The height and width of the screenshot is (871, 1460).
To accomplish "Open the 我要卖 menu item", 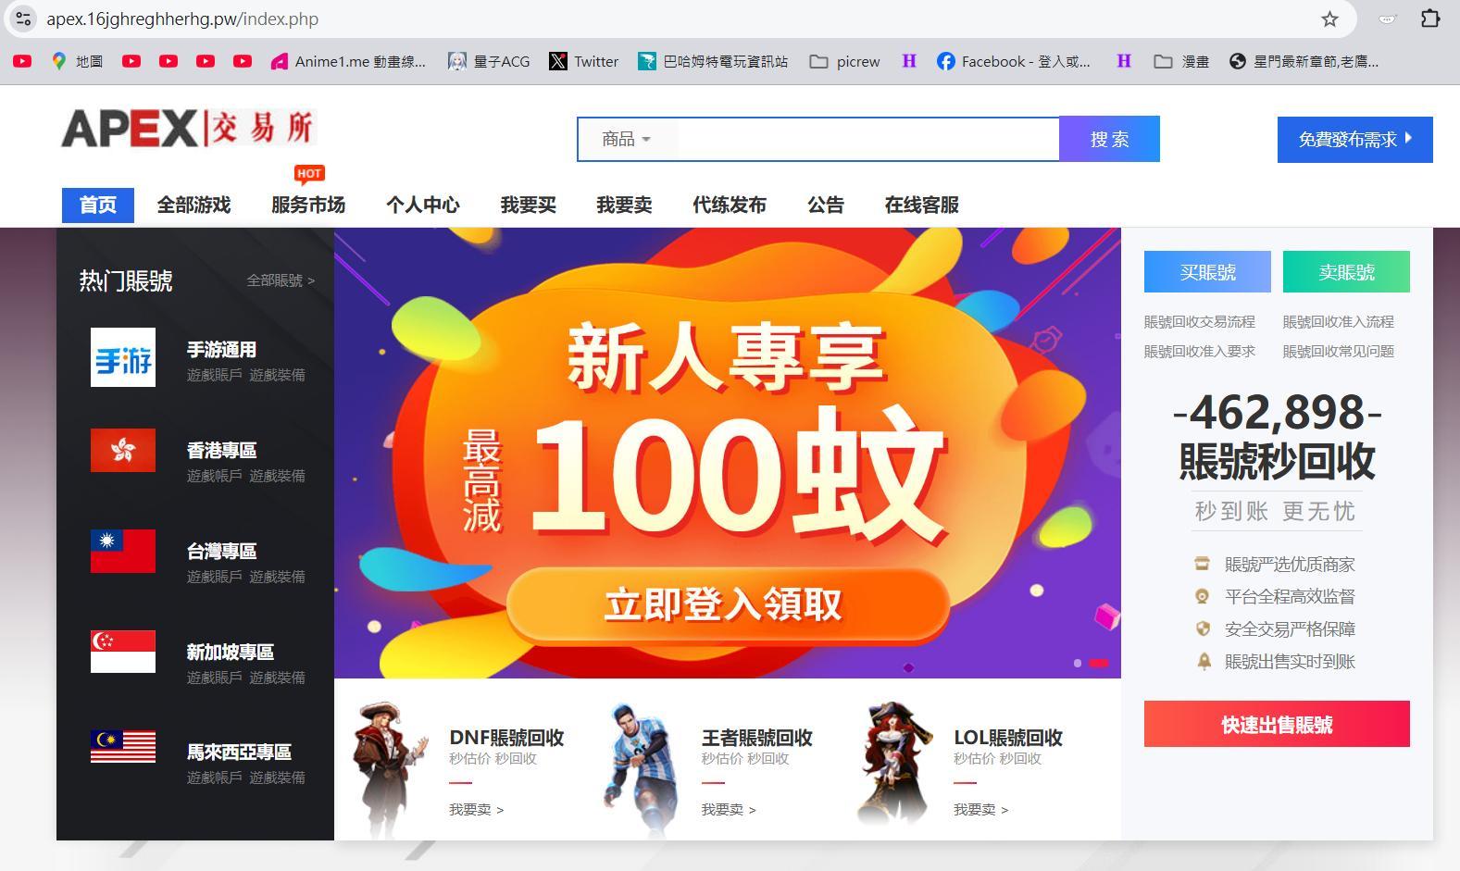I will pyautogui.click(x=624, y=205).
